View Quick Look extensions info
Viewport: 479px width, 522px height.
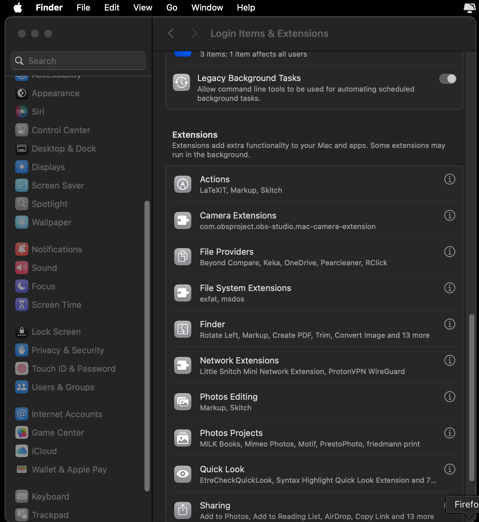click(x=449, y=469)
